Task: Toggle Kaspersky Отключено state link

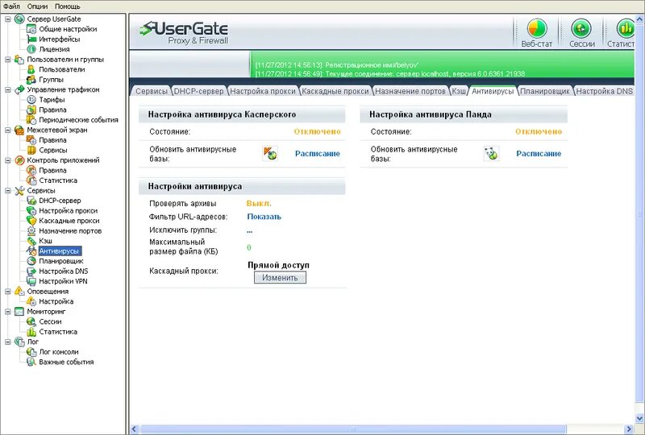Action: click(317, 131)
